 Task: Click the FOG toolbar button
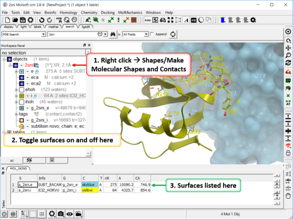(x=147, y=20)
